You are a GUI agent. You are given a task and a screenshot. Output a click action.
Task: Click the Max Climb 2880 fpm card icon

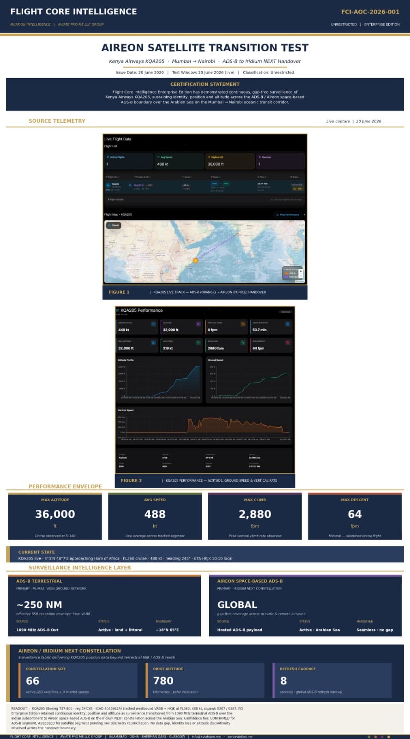tap(243, 343)
